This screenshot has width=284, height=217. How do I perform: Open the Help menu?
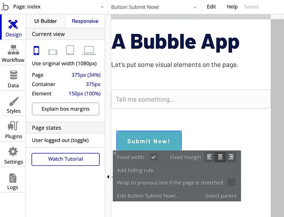(232, 7)
